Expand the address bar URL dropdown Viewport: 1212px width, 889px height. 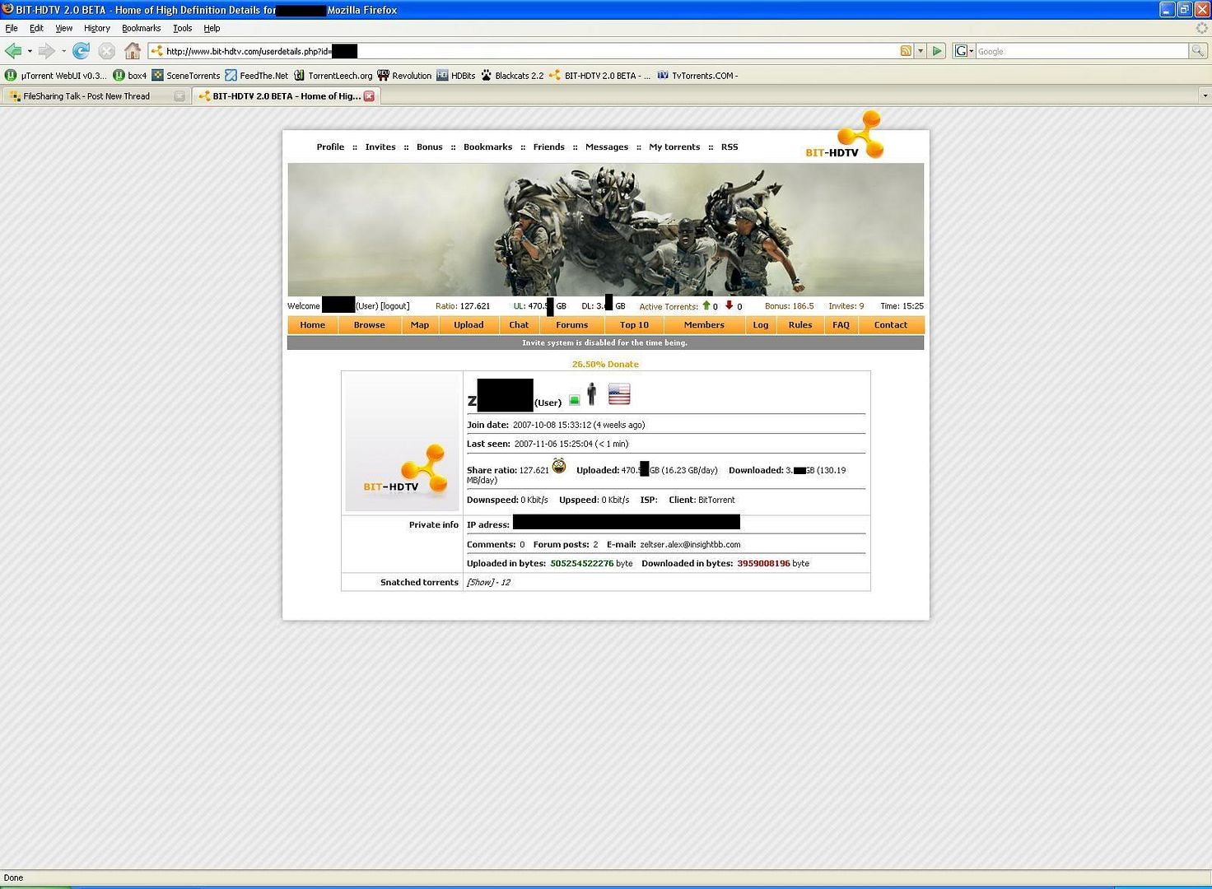tap(921, 51)
